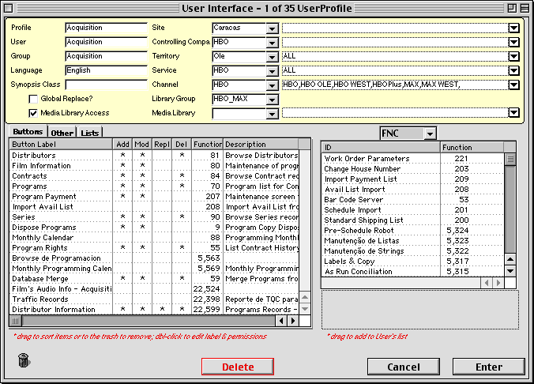534x384 pixels.
Task: Click the button list scroll up arrow
Action: tap(305, 297)
